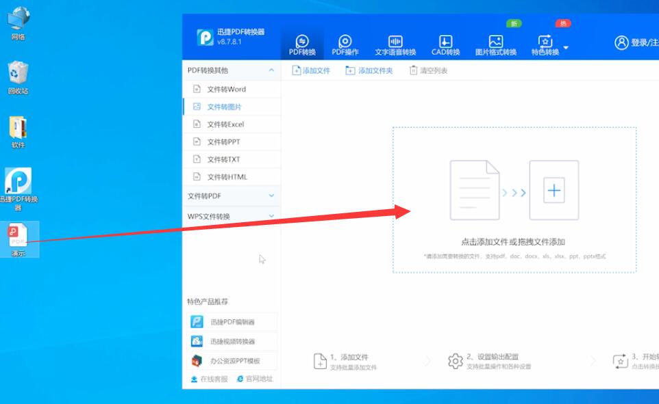Expand the WPS文件转换 section
This screenshot has height=404, width=659.
[x=271, y=216]
